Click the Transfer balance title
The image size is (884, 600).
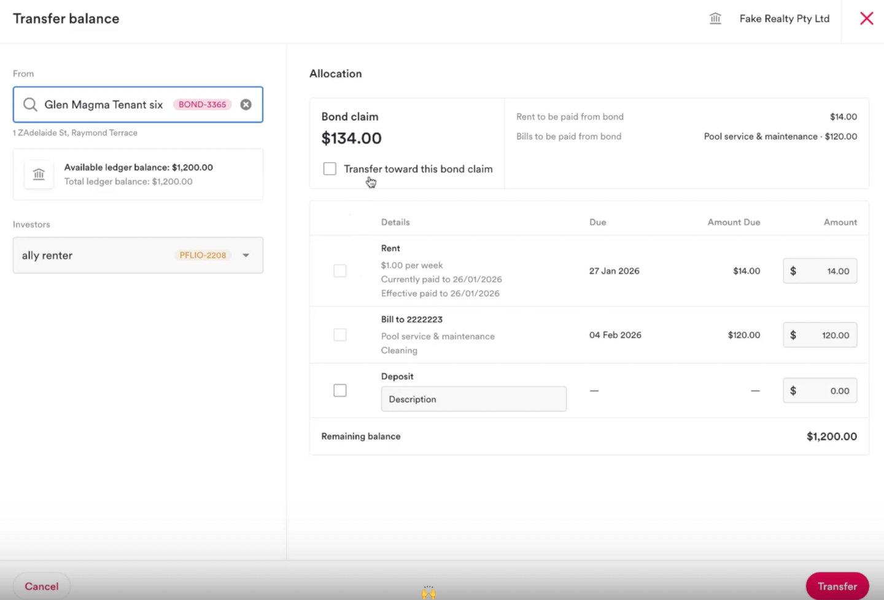click(66, 18)
